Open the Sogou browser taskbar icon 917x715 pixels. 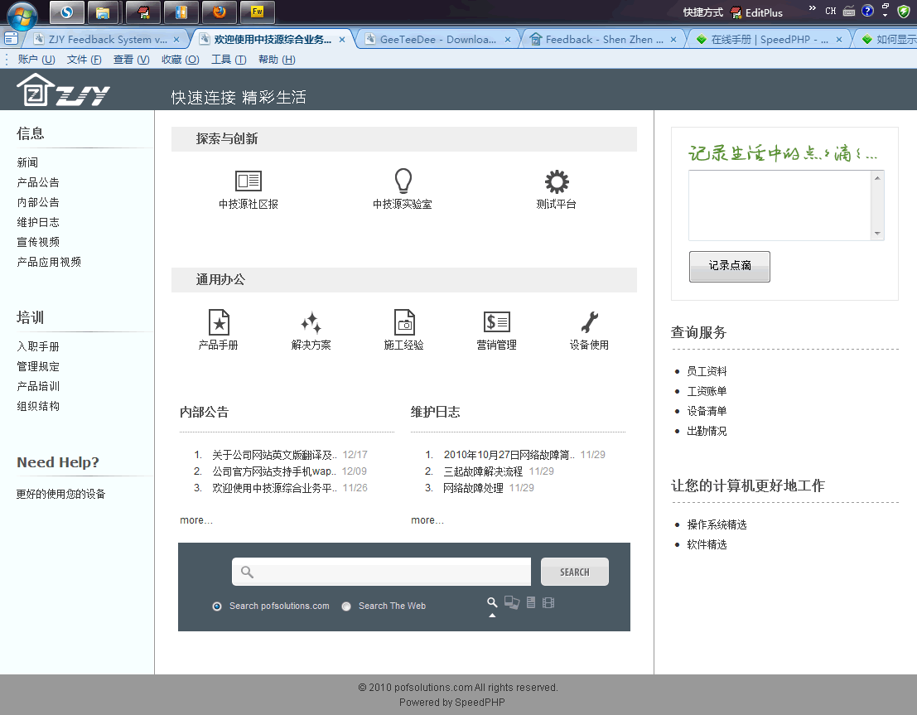[x=66, y=12]
